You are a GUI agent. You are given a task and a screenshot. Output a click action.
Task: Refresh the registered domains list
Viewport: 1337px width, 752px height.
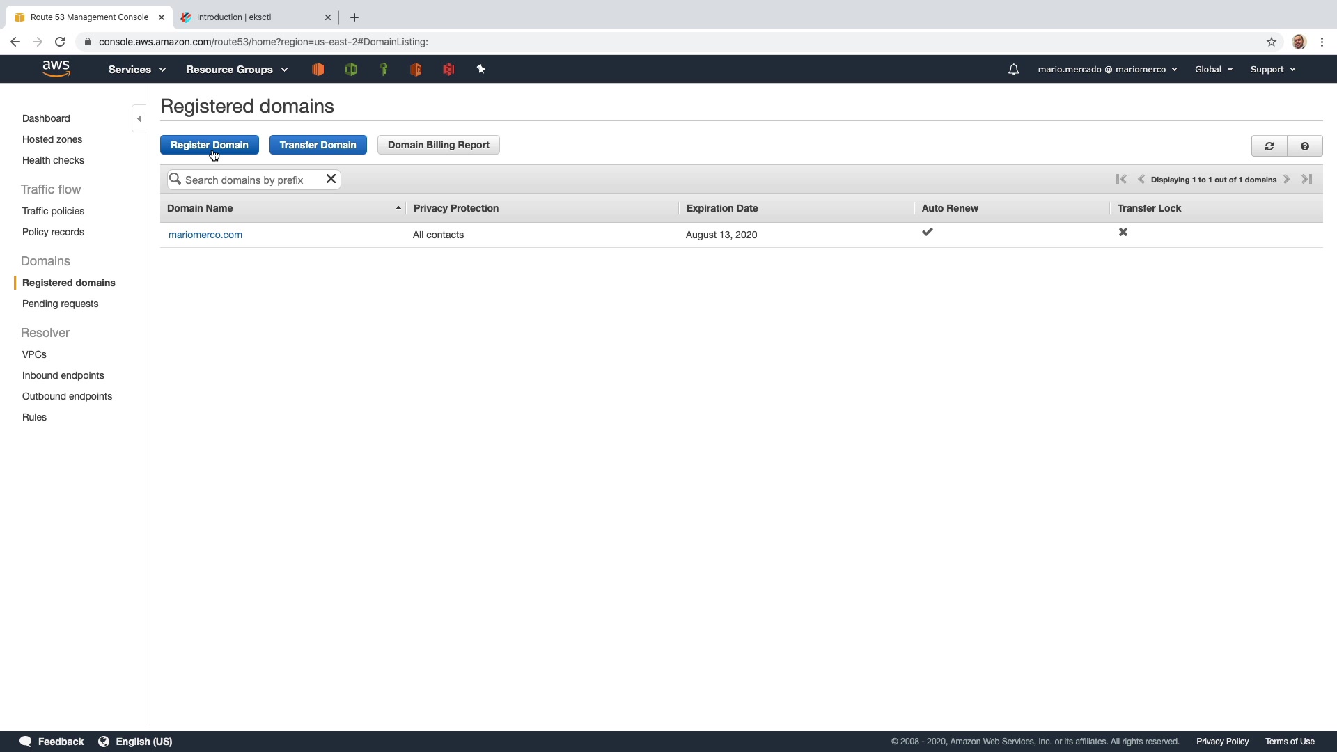click(1269, 146)
